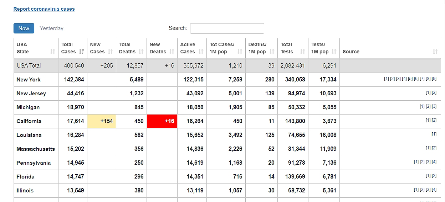Sort by Total Deaths column icon
The width and height of the screenshot is (445, 202).
tap(141, 52)
